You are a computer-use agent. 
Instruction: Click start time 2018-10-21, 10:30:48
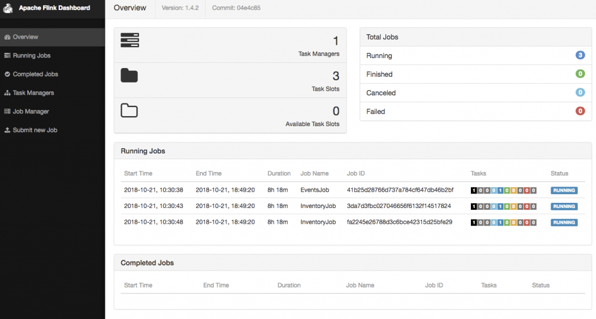(x=154, y=222)
